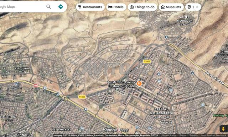This screenshot has width=228, height=137.
Task: Click the CITÉ CHARAF label
Action: (x=9, y=118)
